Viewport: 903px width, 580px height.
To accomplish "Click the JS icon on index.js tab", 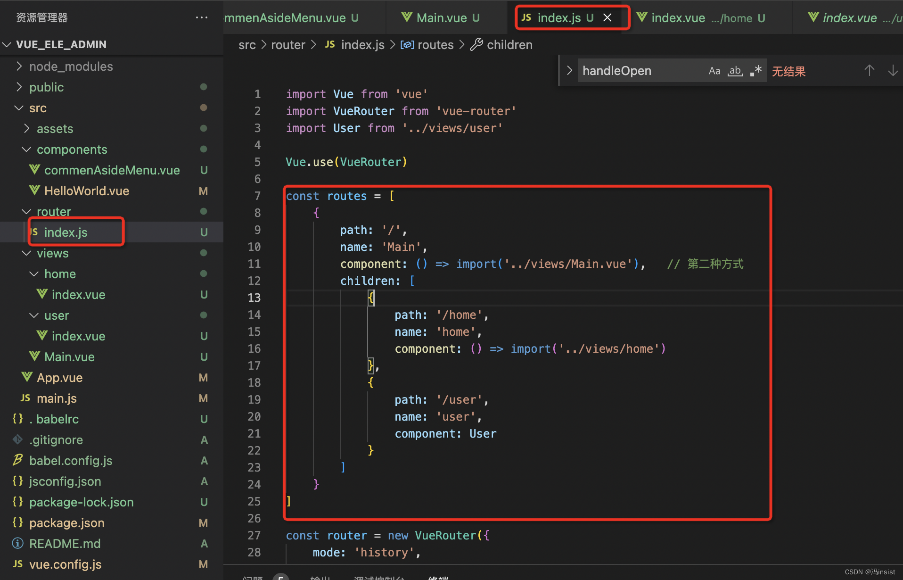I will pos(526,17).
